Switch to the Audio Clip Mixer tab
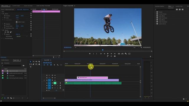 coord(43,6)
